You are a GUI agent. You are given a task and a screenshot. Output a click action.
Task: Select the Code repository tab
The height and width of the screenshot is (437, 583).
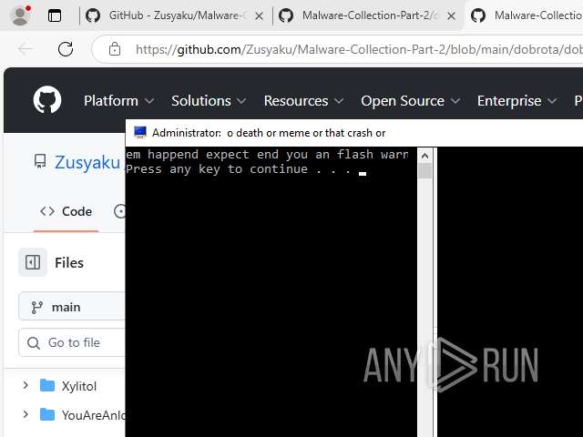click(x=66, y=211)
